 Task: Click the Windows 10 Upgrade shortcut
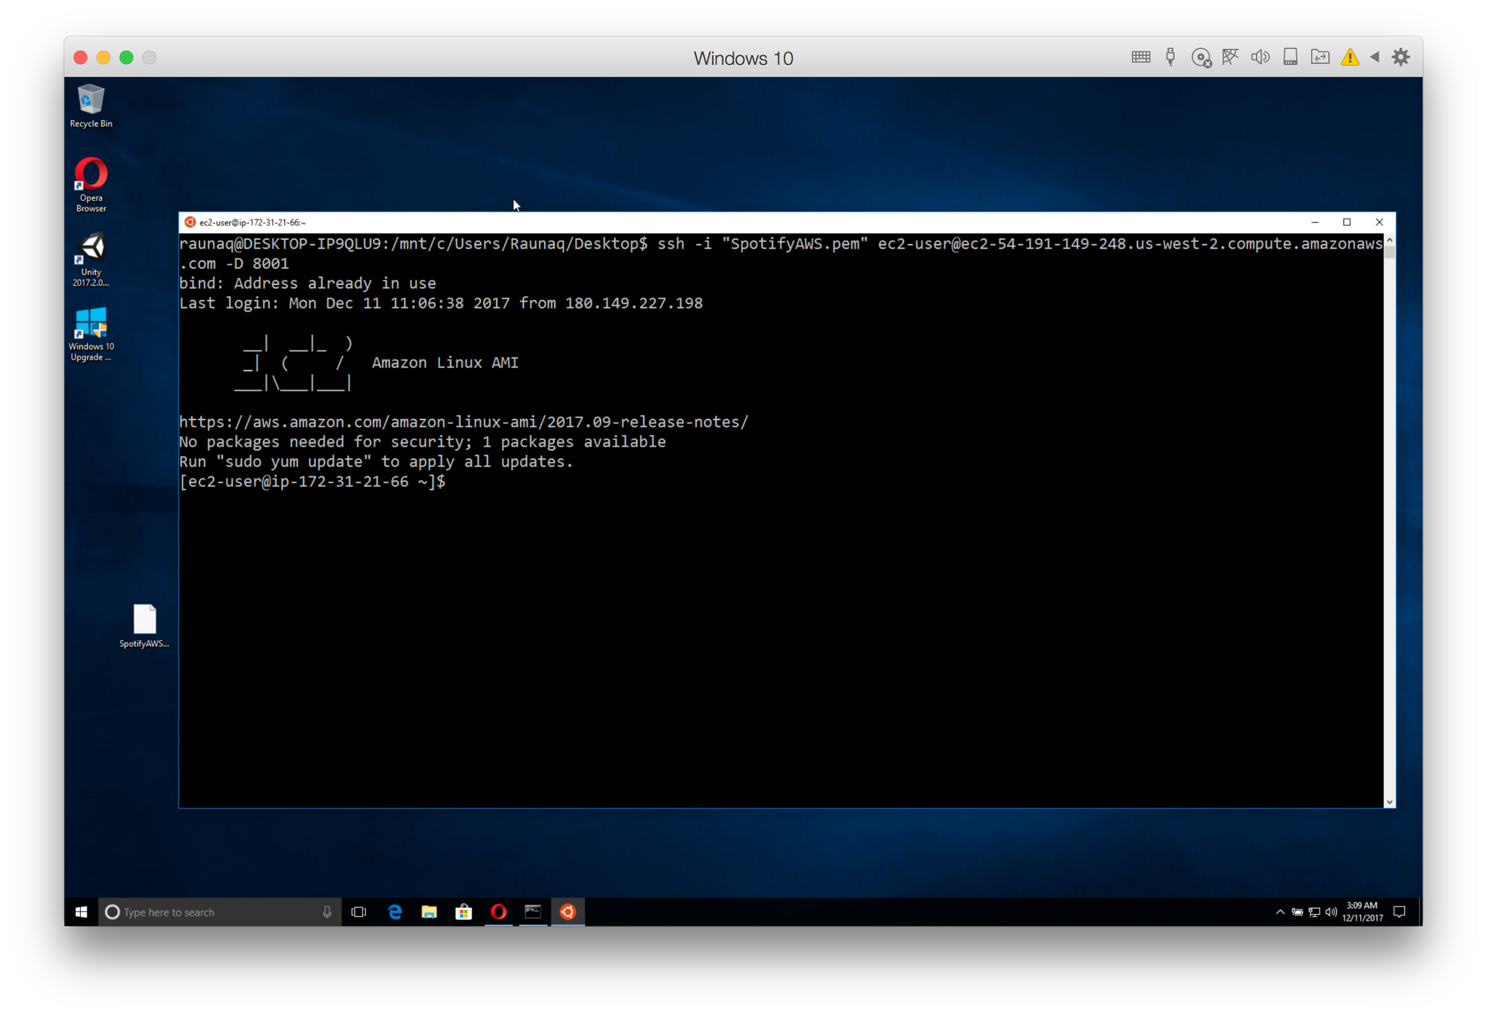(91, 332)
